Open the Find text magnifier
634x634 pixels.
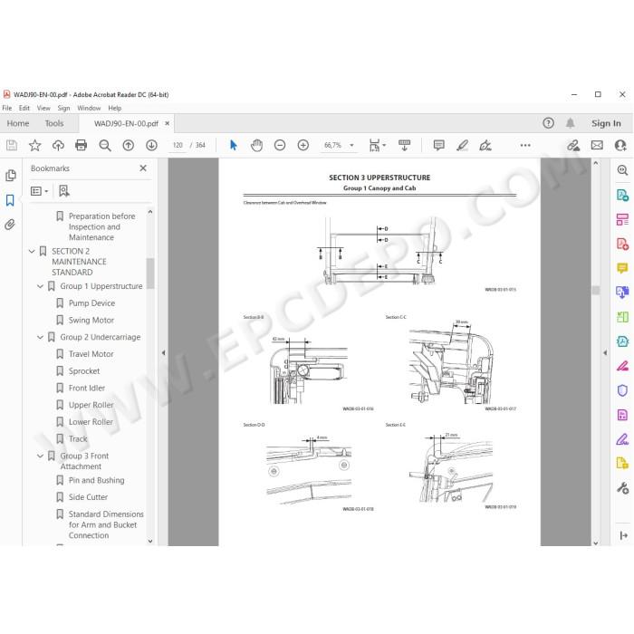[105, 145]
